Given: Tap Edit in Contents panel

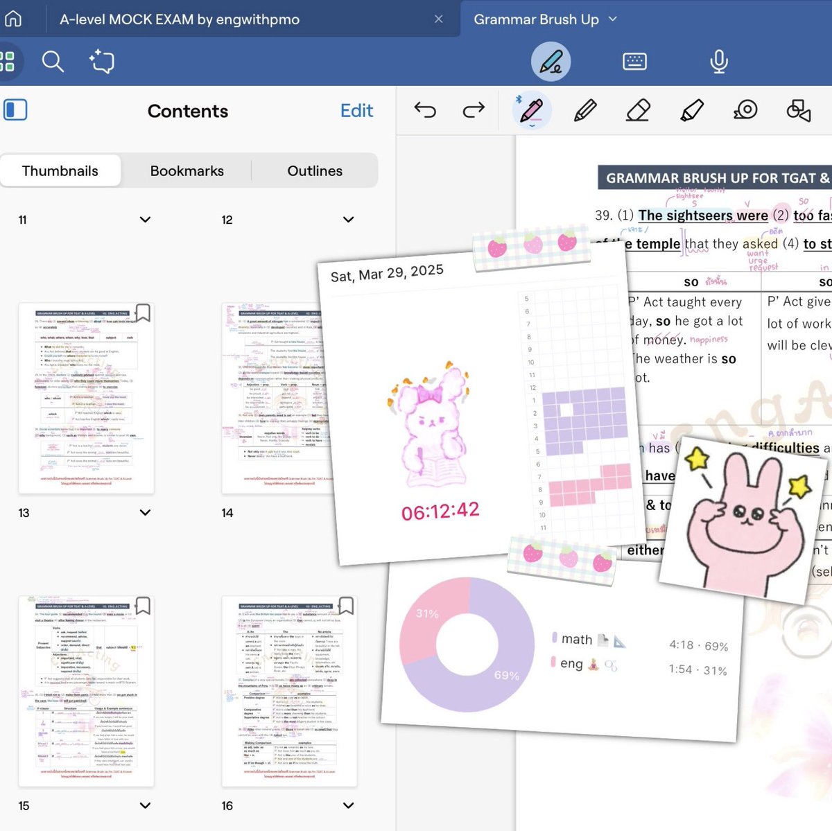Looking at the screenshot, I should [x=356, y=111].
